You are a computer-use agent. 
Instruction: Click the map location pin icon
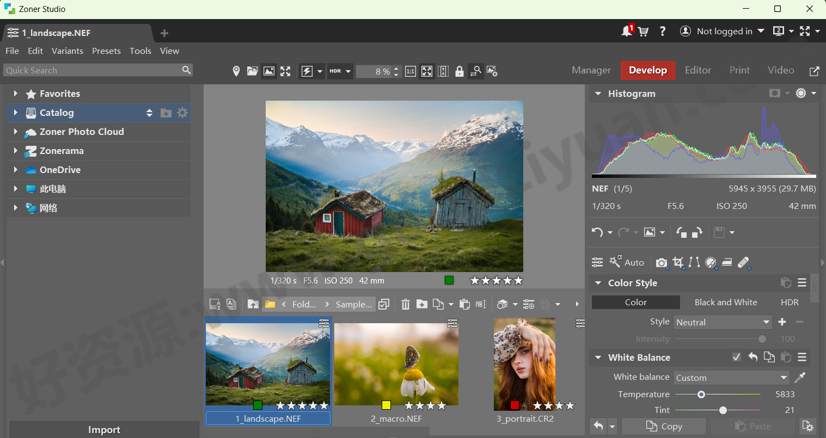coord(236,71)
